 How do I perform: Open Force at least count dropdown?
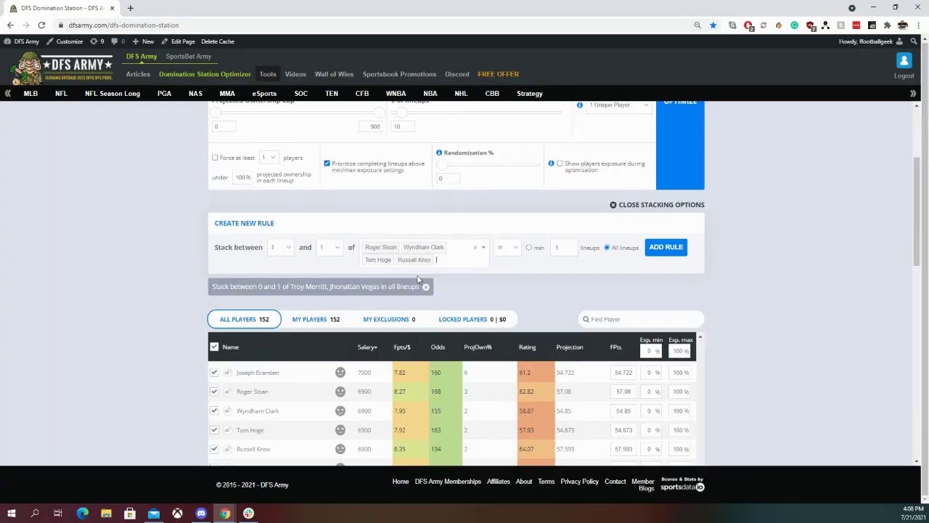[x=269, y=158]
